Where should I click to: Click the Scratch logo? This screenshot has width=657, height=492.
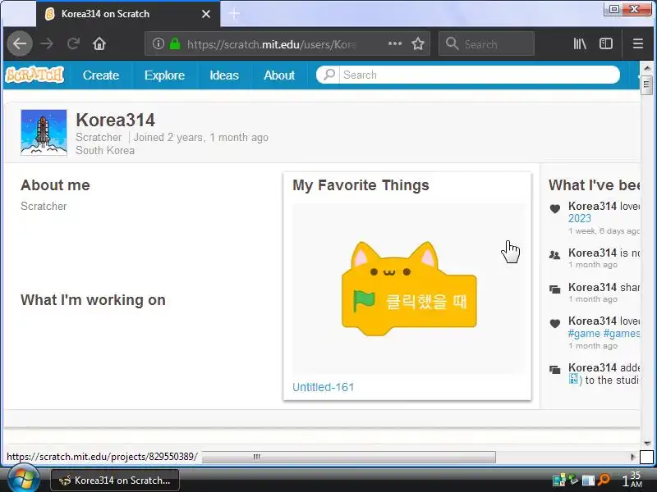(x=34, y=75)
